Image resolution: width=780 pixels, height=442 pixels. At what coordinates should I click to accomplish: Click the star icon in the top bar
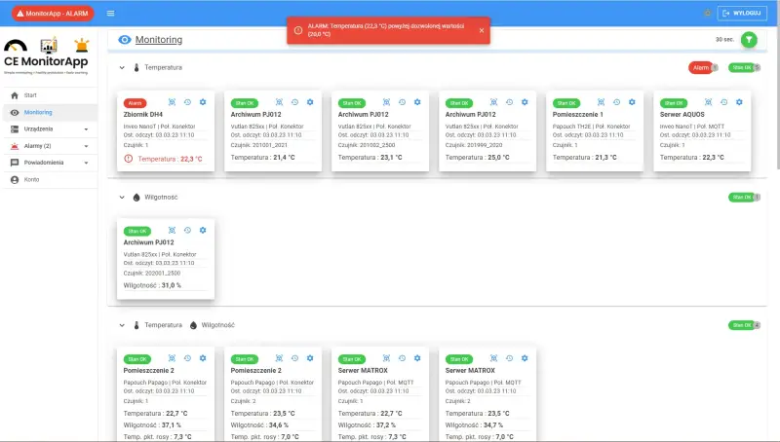[x=707, y=13]
